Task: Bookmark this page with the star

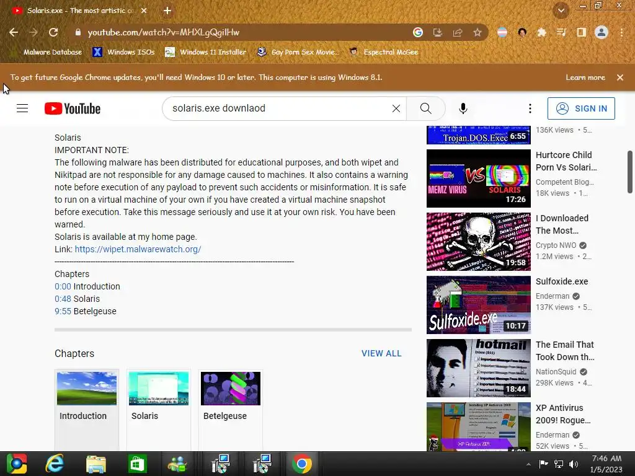Action: (x=477, y=32)
